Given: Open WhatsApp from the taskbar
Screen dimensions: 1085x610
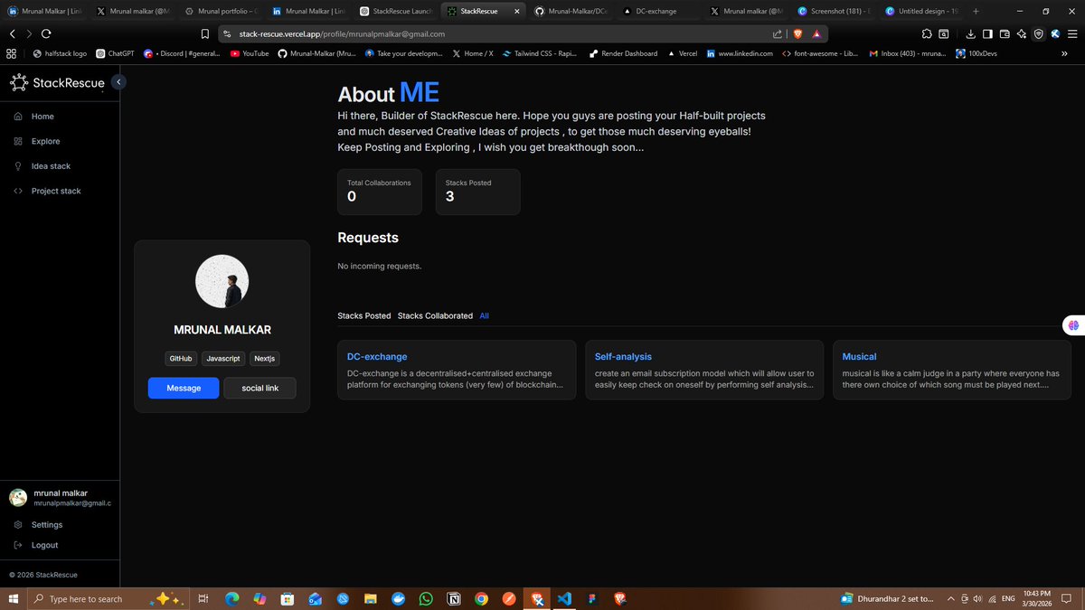Looking at the screenshot, I should [x=426, y=598].
